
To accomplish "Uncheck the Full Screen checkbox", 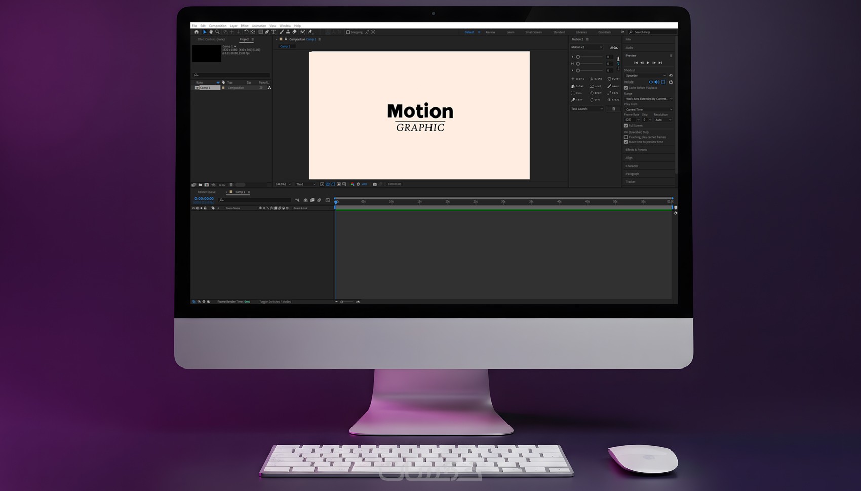I will [x=626, y=126].
